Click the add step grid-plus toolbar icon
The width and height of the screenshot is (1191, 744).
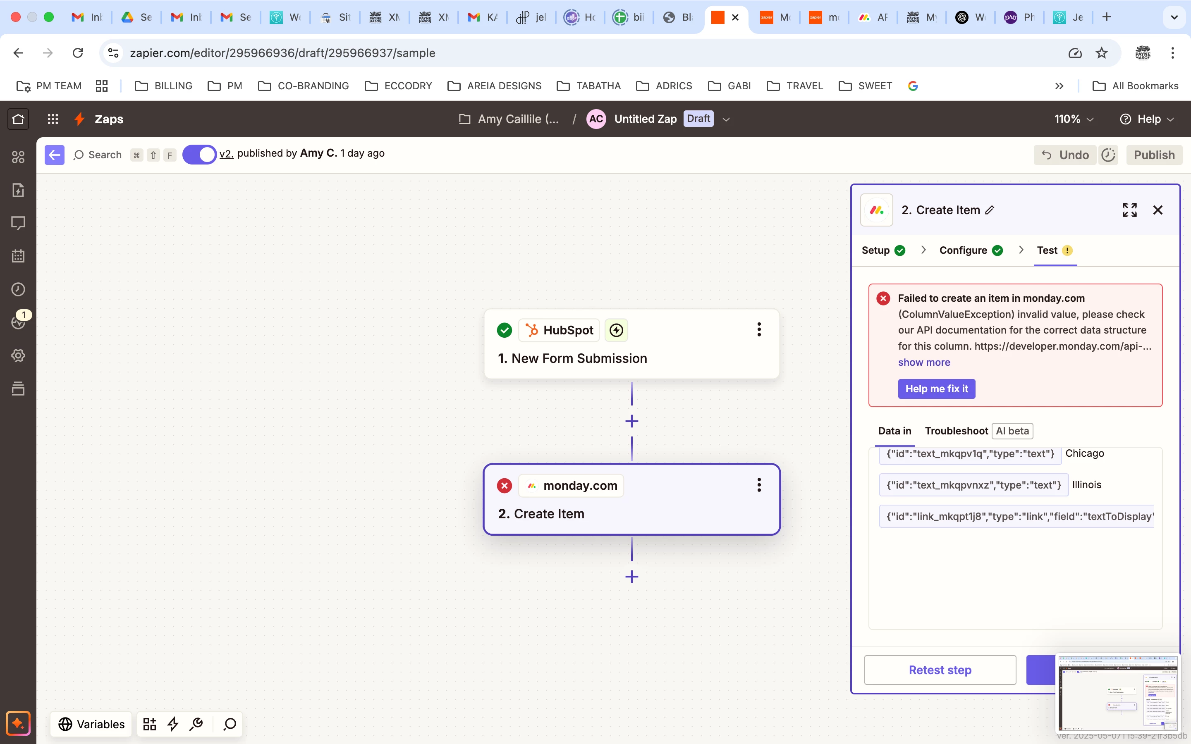pos(150,724)
